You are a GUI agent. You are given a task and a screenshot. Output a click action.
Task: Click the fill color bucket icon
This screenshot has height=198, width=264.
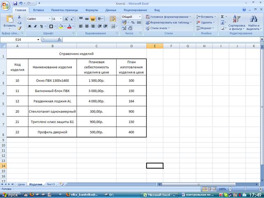(x=61, y=26)
